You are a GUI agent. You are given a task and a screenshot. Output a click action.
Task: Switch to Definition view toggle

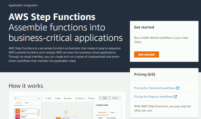coord(115,98)
